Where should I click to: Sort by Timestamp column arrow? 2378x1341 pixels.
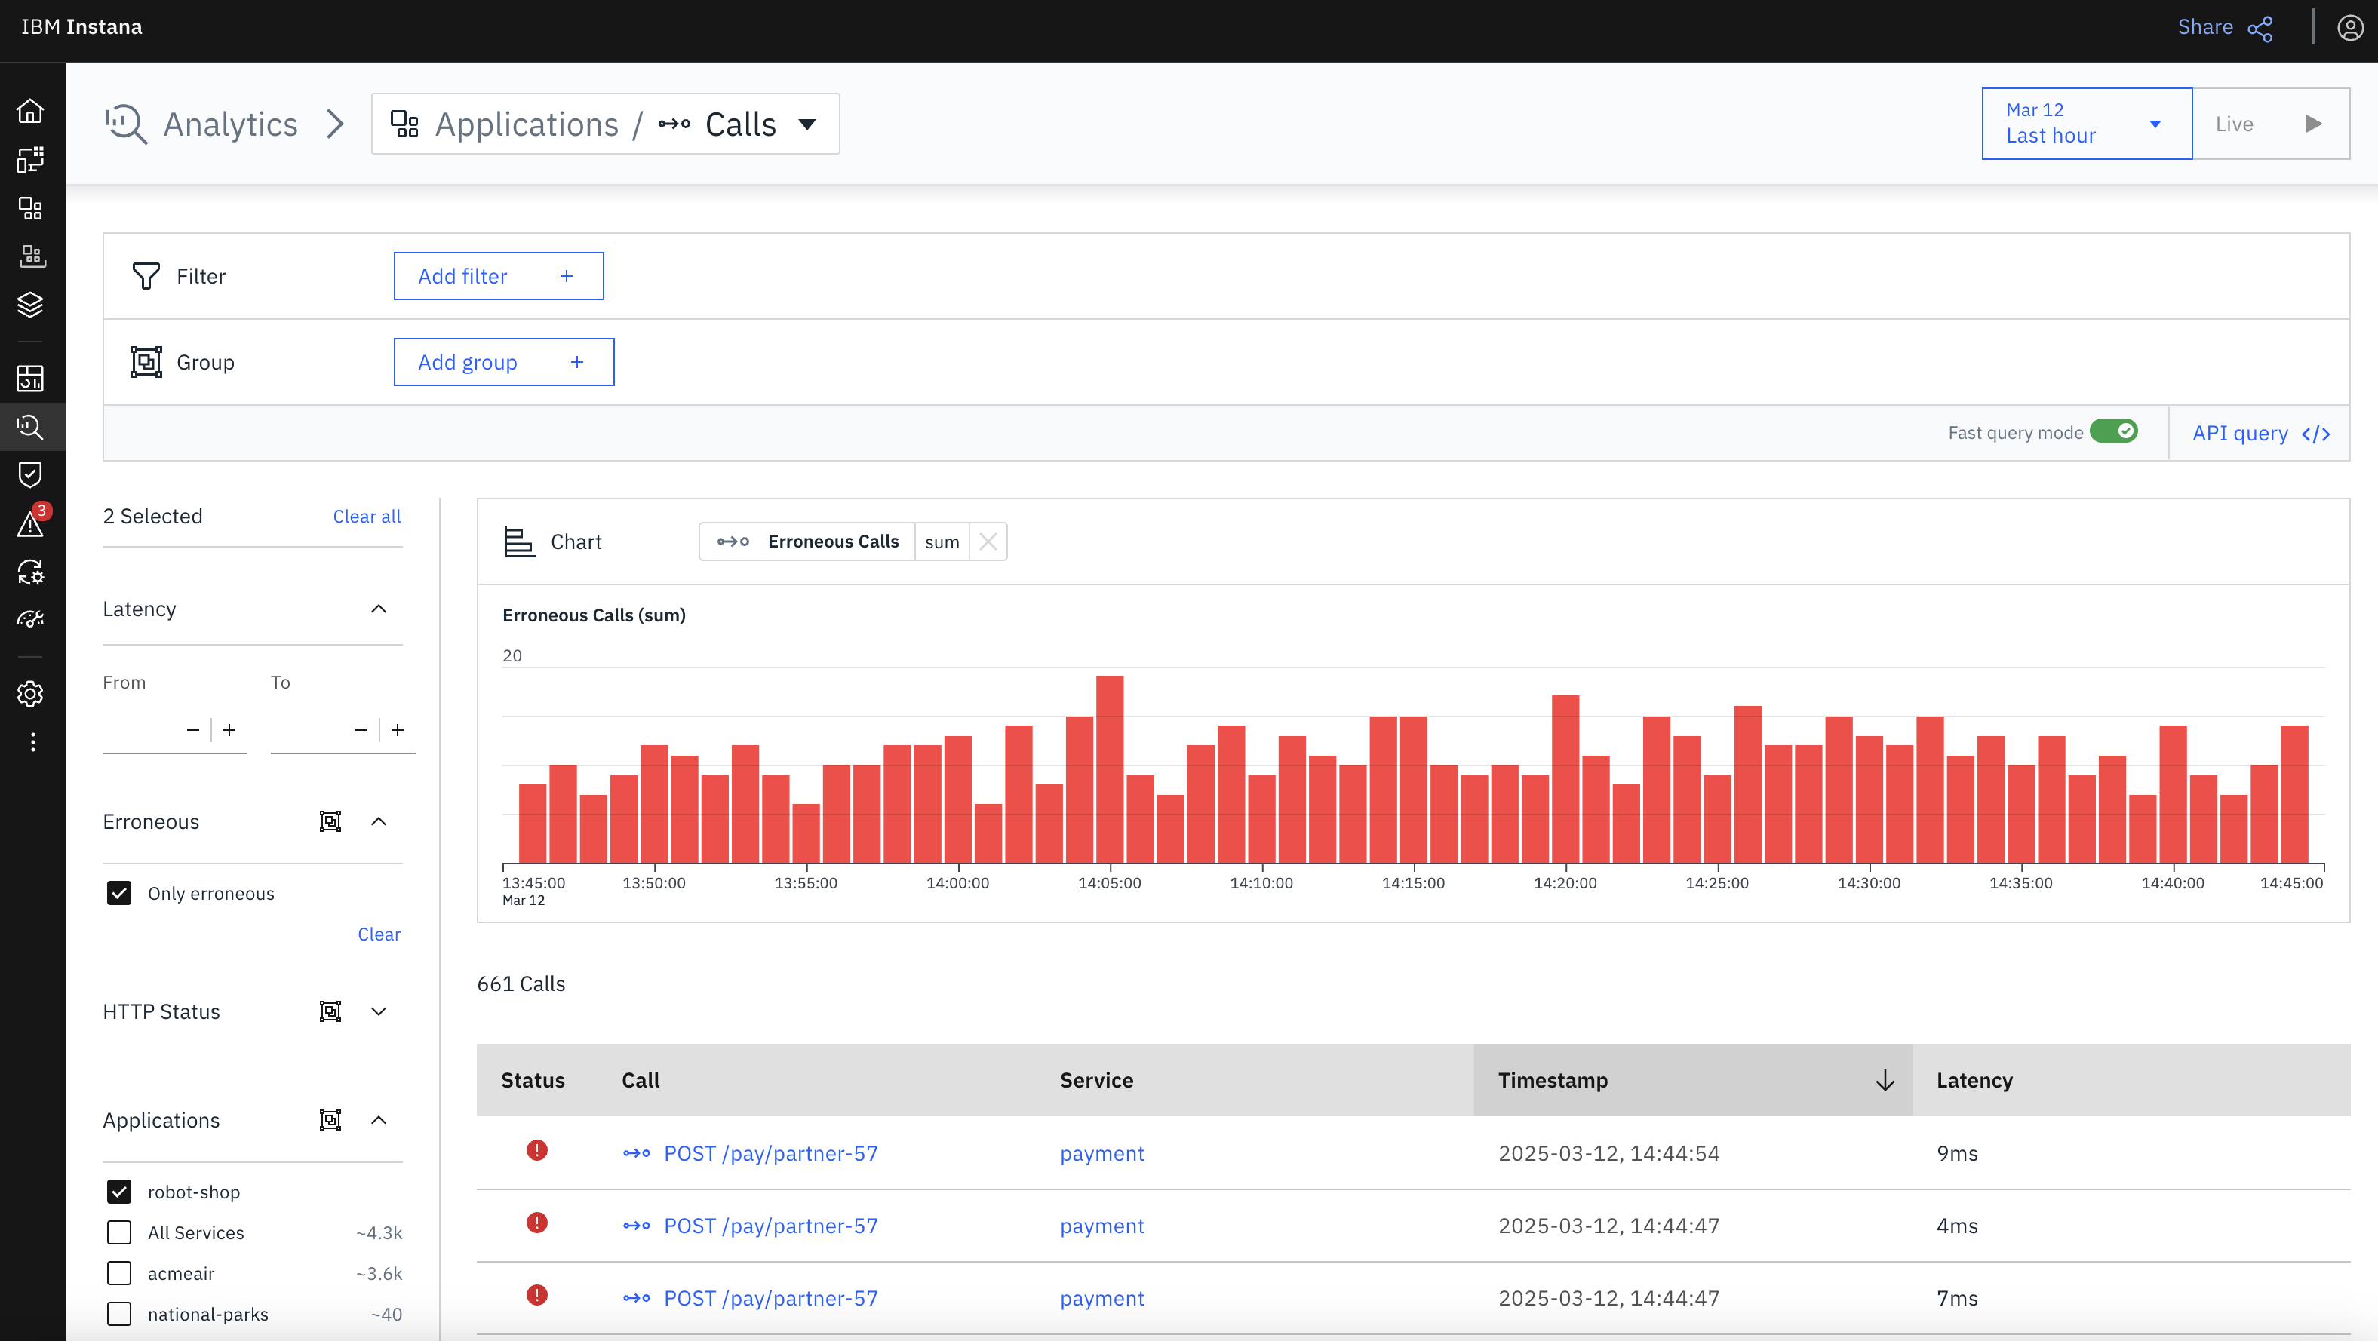tap(1885, 1080)
